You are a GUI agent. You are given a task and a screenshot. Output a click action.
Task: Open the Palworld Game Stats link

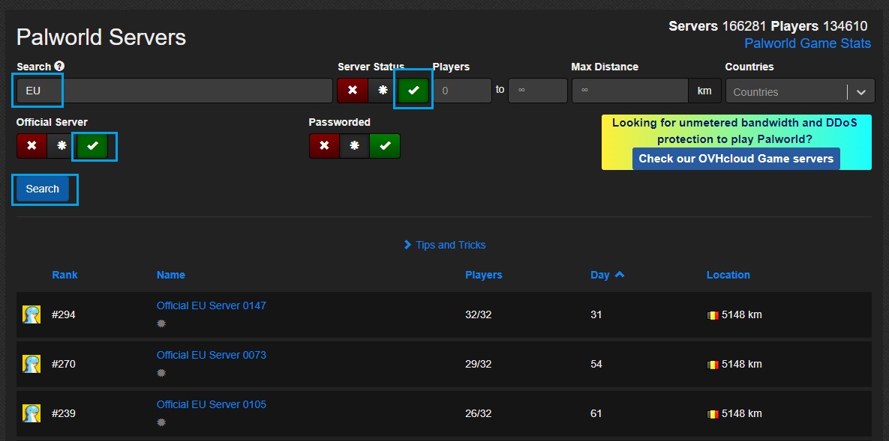807,43
